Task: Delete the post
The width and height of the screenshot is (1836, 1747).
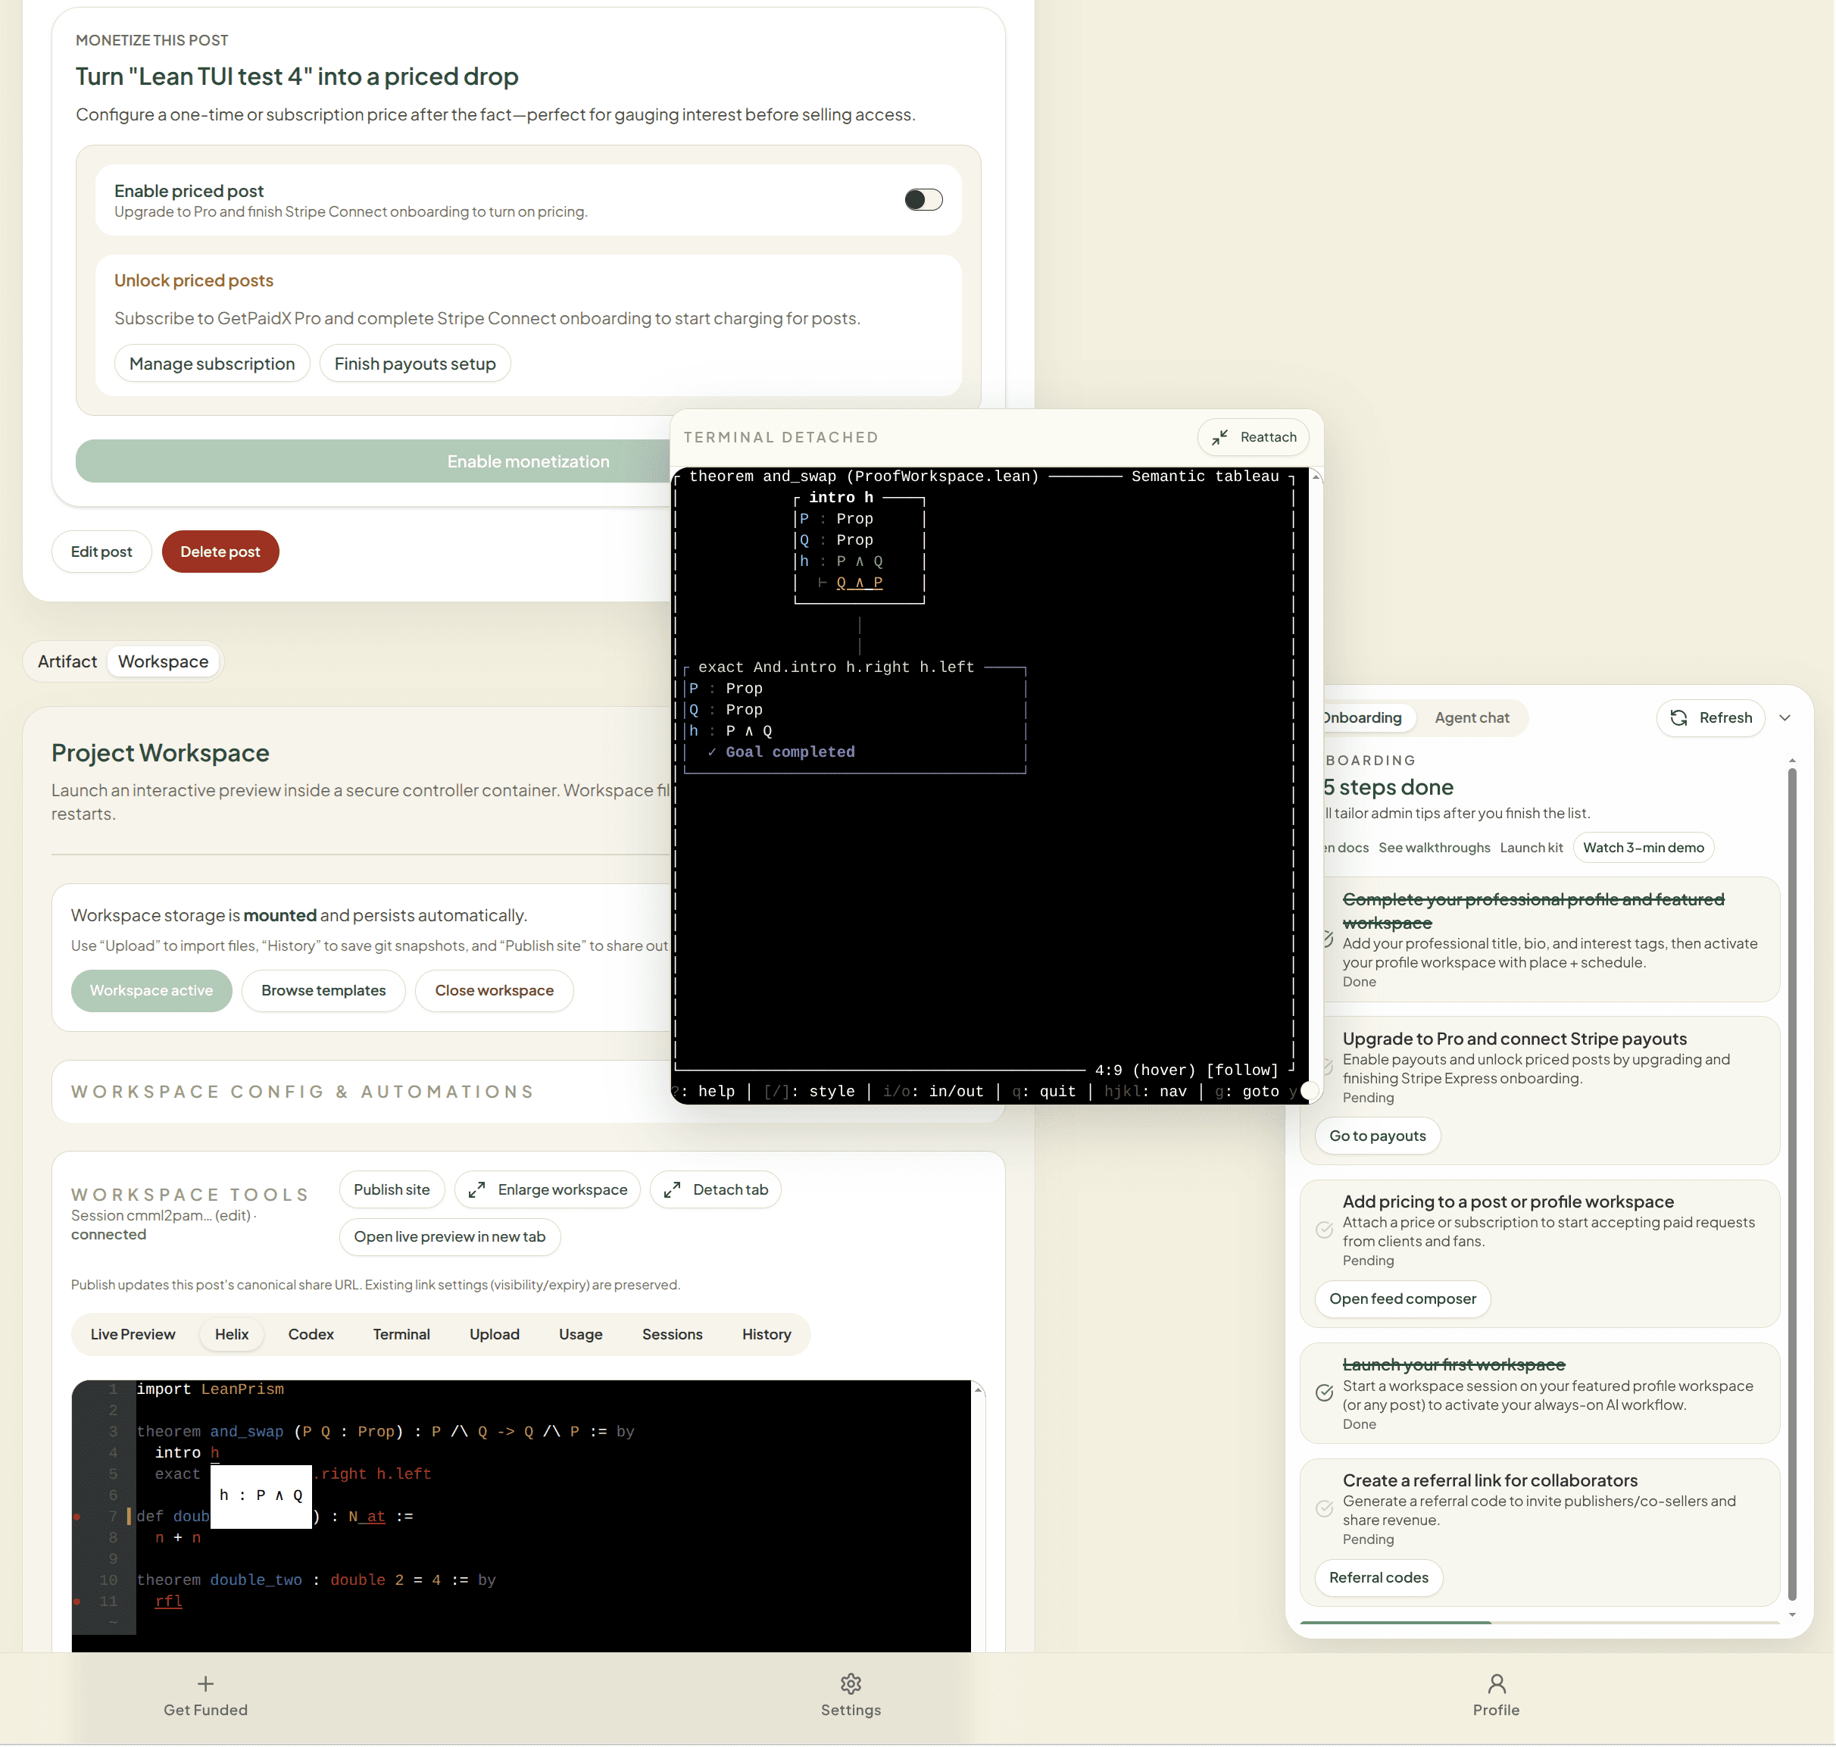Action: pos(220,552)
